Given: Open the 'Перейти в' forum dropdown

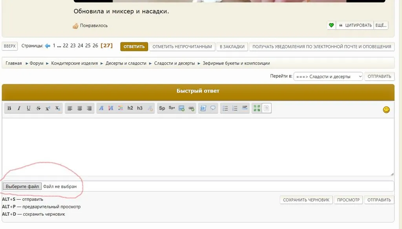Looking at the screenshot, I should click(328, 76).
